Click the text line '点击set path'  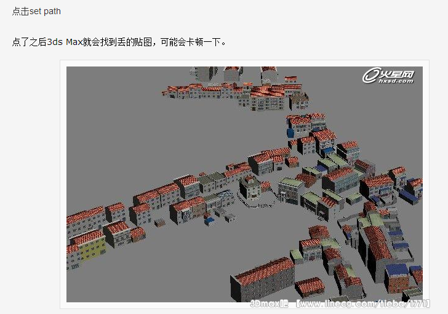tap(36, 11)
